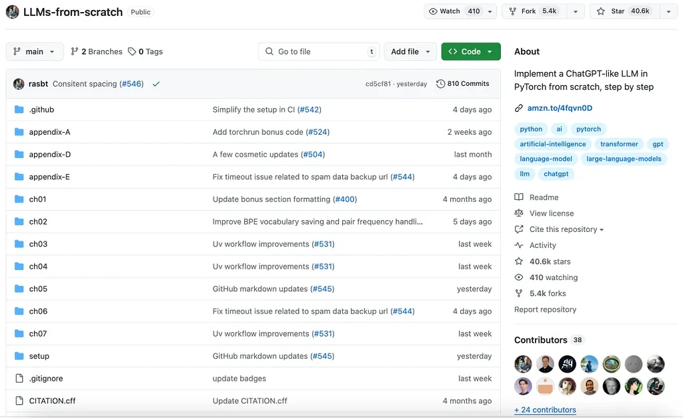Open the green Code dropdown

click(471, 51)
